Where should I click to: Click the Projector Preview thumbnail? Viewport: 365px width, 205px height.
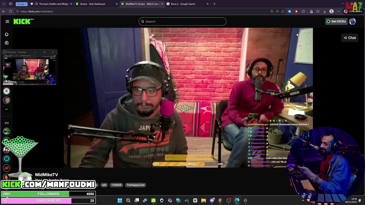pos(29,70)
